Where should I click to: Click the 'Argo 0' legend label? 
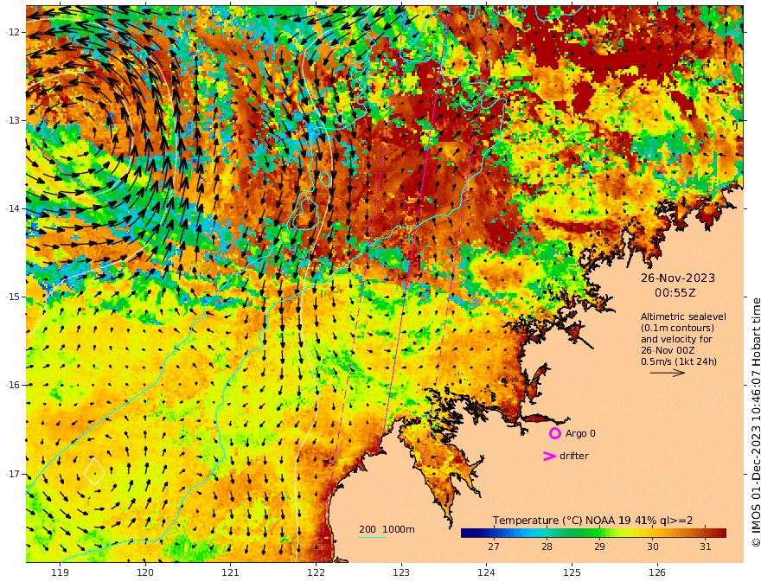pos(580,433)
